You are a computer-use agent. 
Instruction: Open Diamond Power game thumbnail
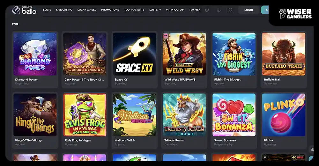(x=35, y=54)
